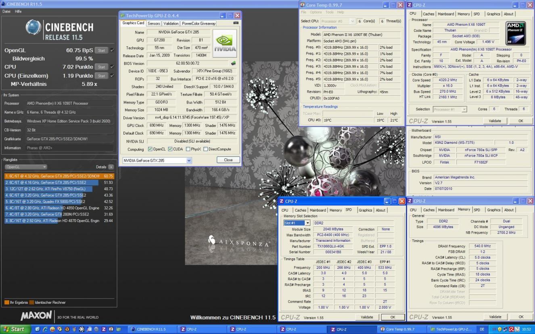
Task: Open the Datei menu in Cinebench
Action: [x=6, y=11]
